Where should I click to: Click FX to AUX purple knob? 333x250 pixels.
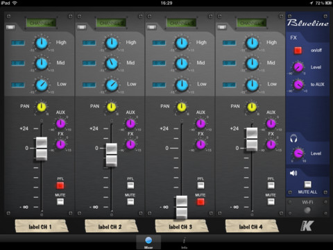[x=298, y=85]
